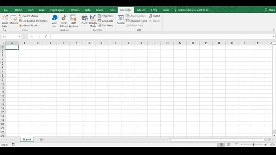276x155 pixels.
Task: Click vertical scrollbar down arrow
Action: (x=274, y=136)
